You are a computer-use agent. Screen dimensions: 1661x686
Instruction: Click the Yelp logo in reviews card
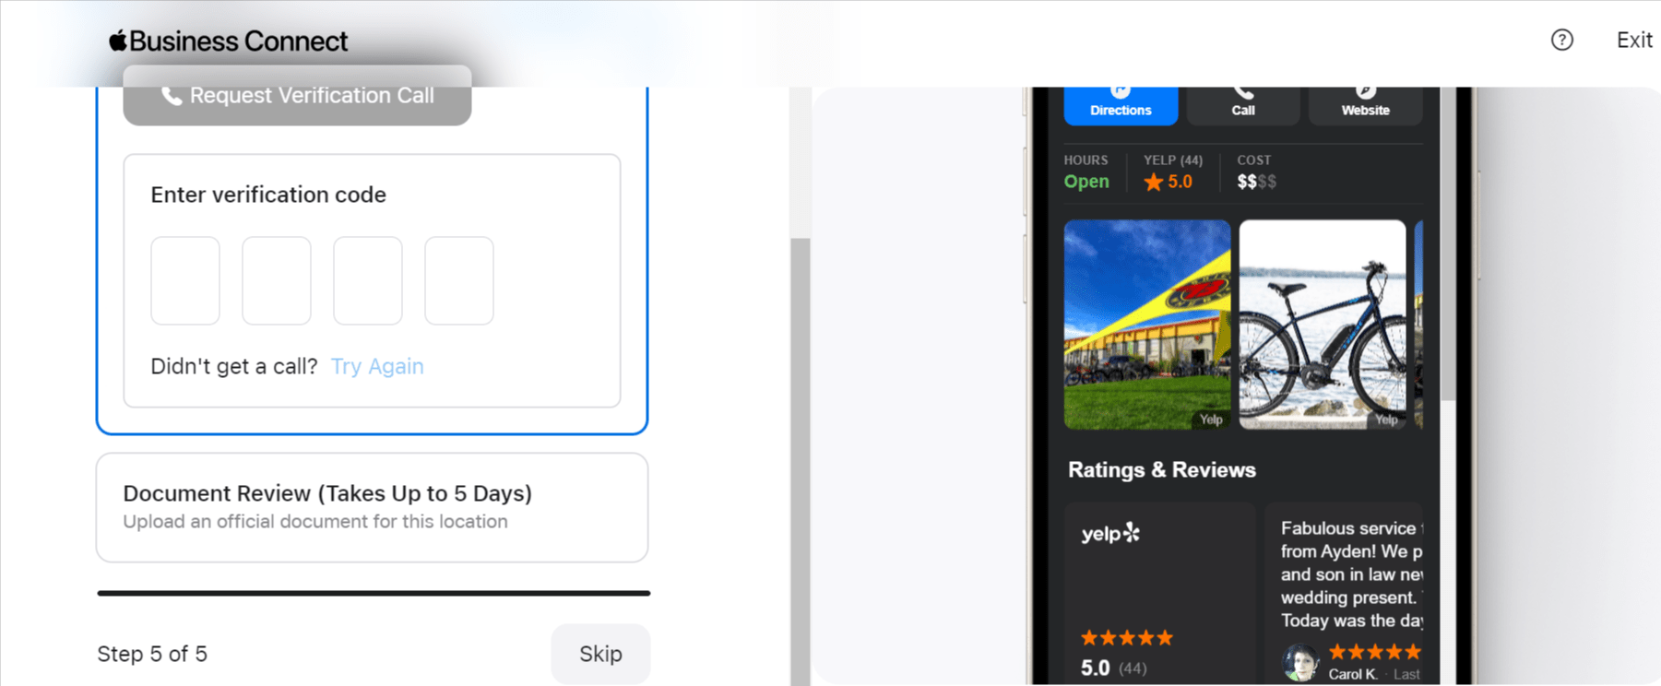pos(1110,533)
